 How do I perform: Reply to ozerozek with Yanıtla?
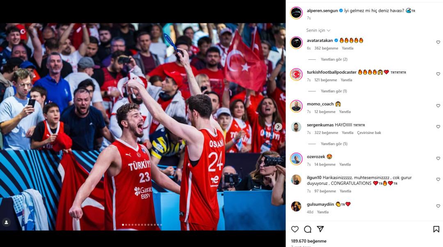(x=345, y=164)
